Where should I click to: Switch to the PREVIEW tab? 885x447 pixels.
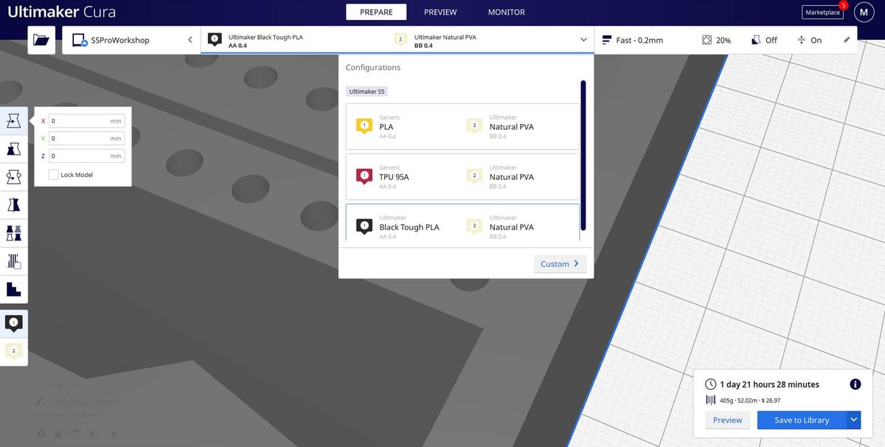440,12
